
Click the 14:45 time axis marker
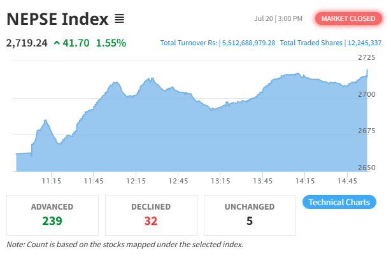(347, 181)
